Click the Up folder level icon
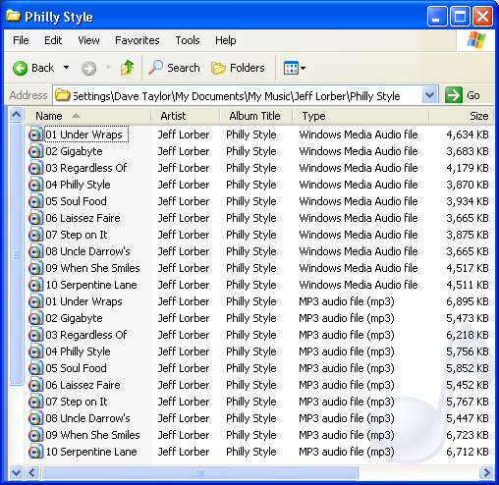This screenshot has width=499, height=485. tap(127, 68)
